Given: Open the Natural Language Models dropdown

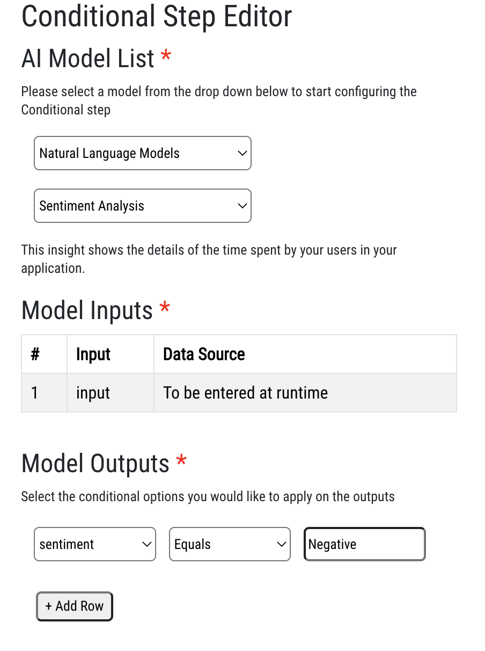Looking at the screenshot, I should pyautogui.click(x=142, y=153).
